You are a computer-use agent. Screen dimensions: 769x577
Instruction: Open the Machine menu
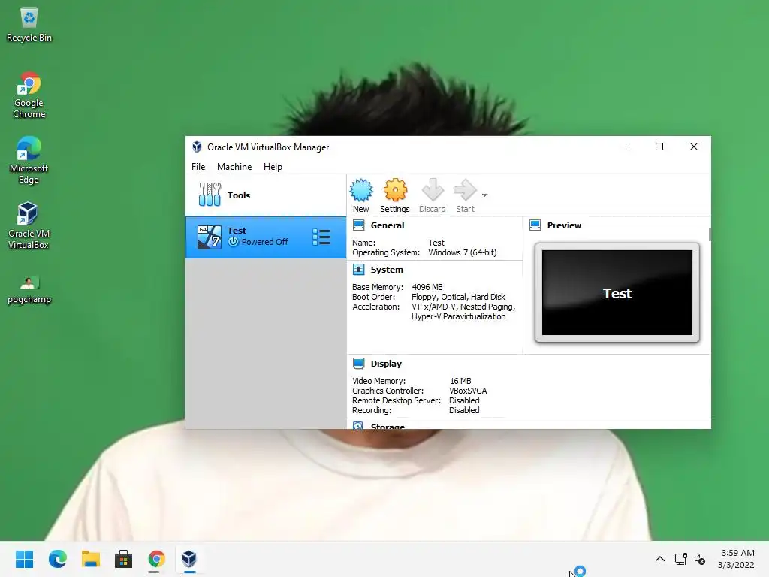[234, 167]
